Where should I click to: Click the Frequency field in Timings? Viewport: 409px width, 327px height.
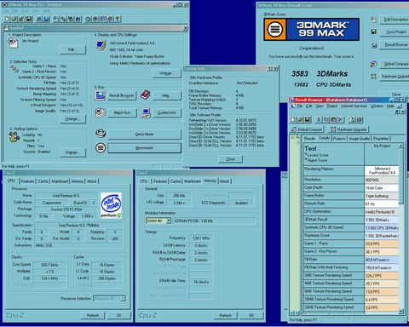pos(201,238)
